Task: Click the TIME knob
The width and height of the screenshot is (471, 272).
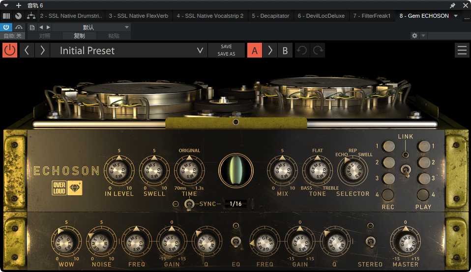Action: point(189,170)
